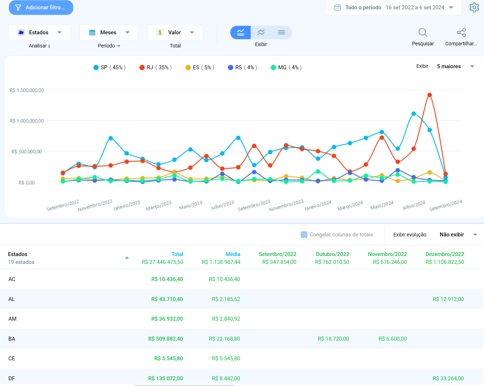Click the Estados column header text

(x=17, y=254)
